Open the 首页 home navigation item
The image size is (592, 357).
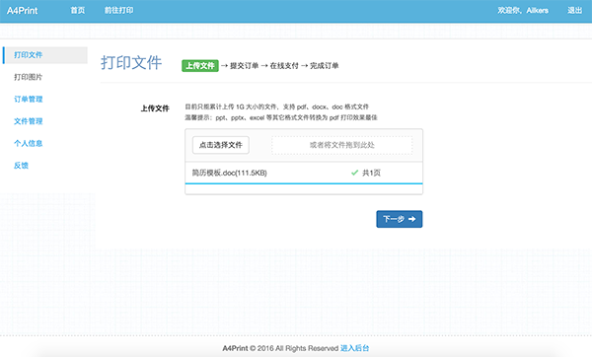coord(78,11)
